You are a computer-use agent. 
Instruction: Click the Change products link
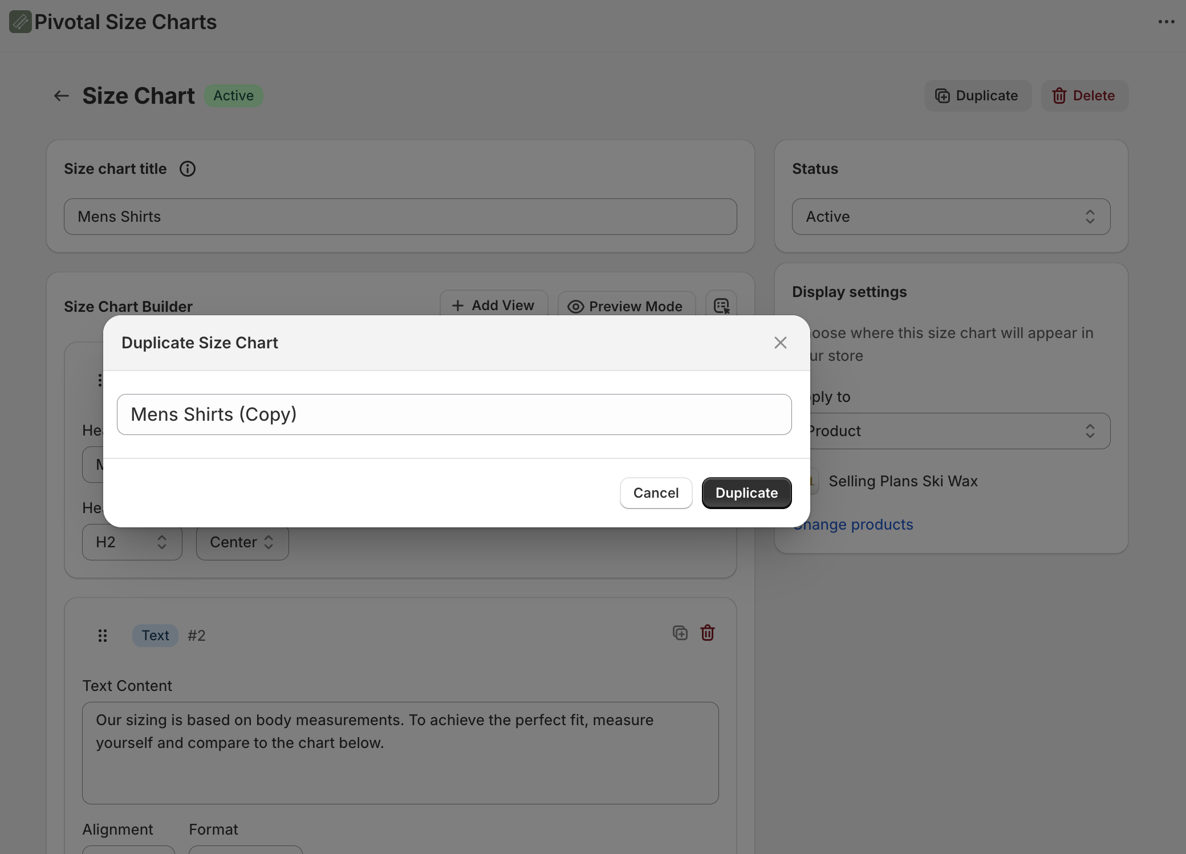pos(854,524)
